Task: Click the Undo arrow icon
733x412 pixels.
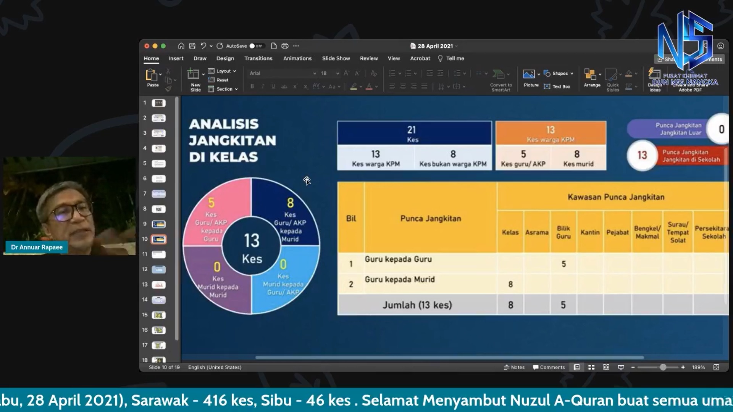Action: (203, 46)
